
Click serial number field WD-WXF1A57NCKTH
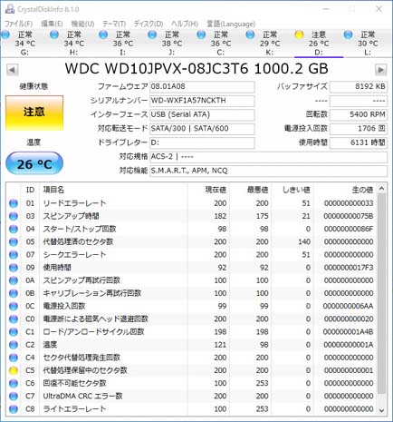point(202,101)
